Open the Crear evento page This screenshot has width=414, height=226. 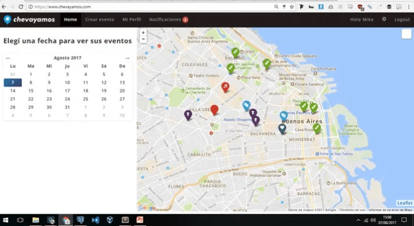point(100,20)
